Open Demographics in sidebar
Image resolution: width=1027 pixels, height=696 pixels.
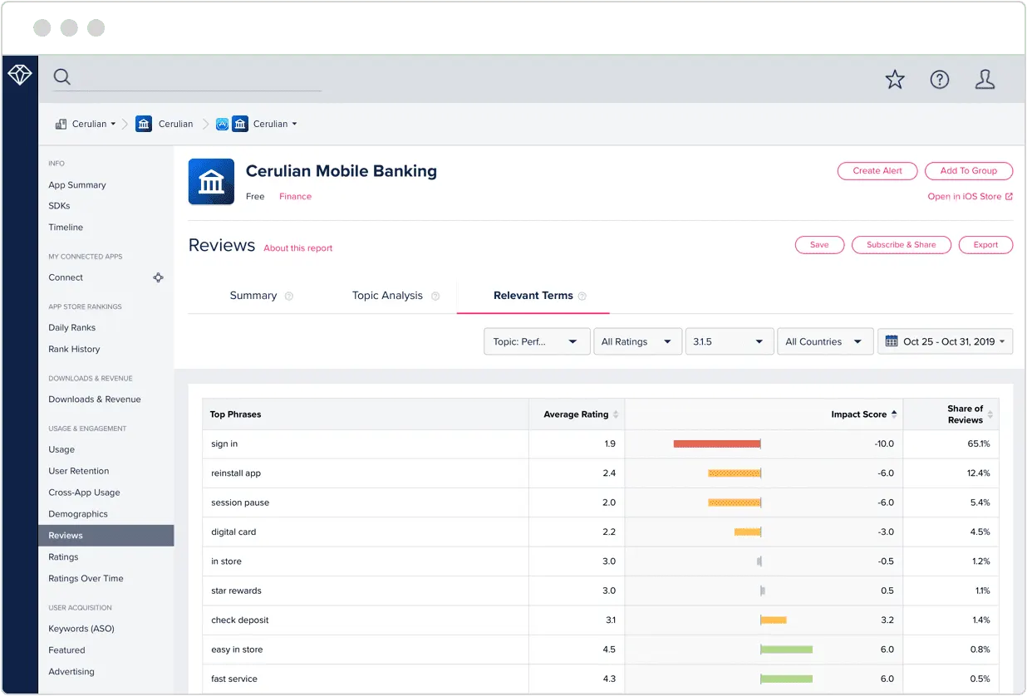click(x=78, y=514)
